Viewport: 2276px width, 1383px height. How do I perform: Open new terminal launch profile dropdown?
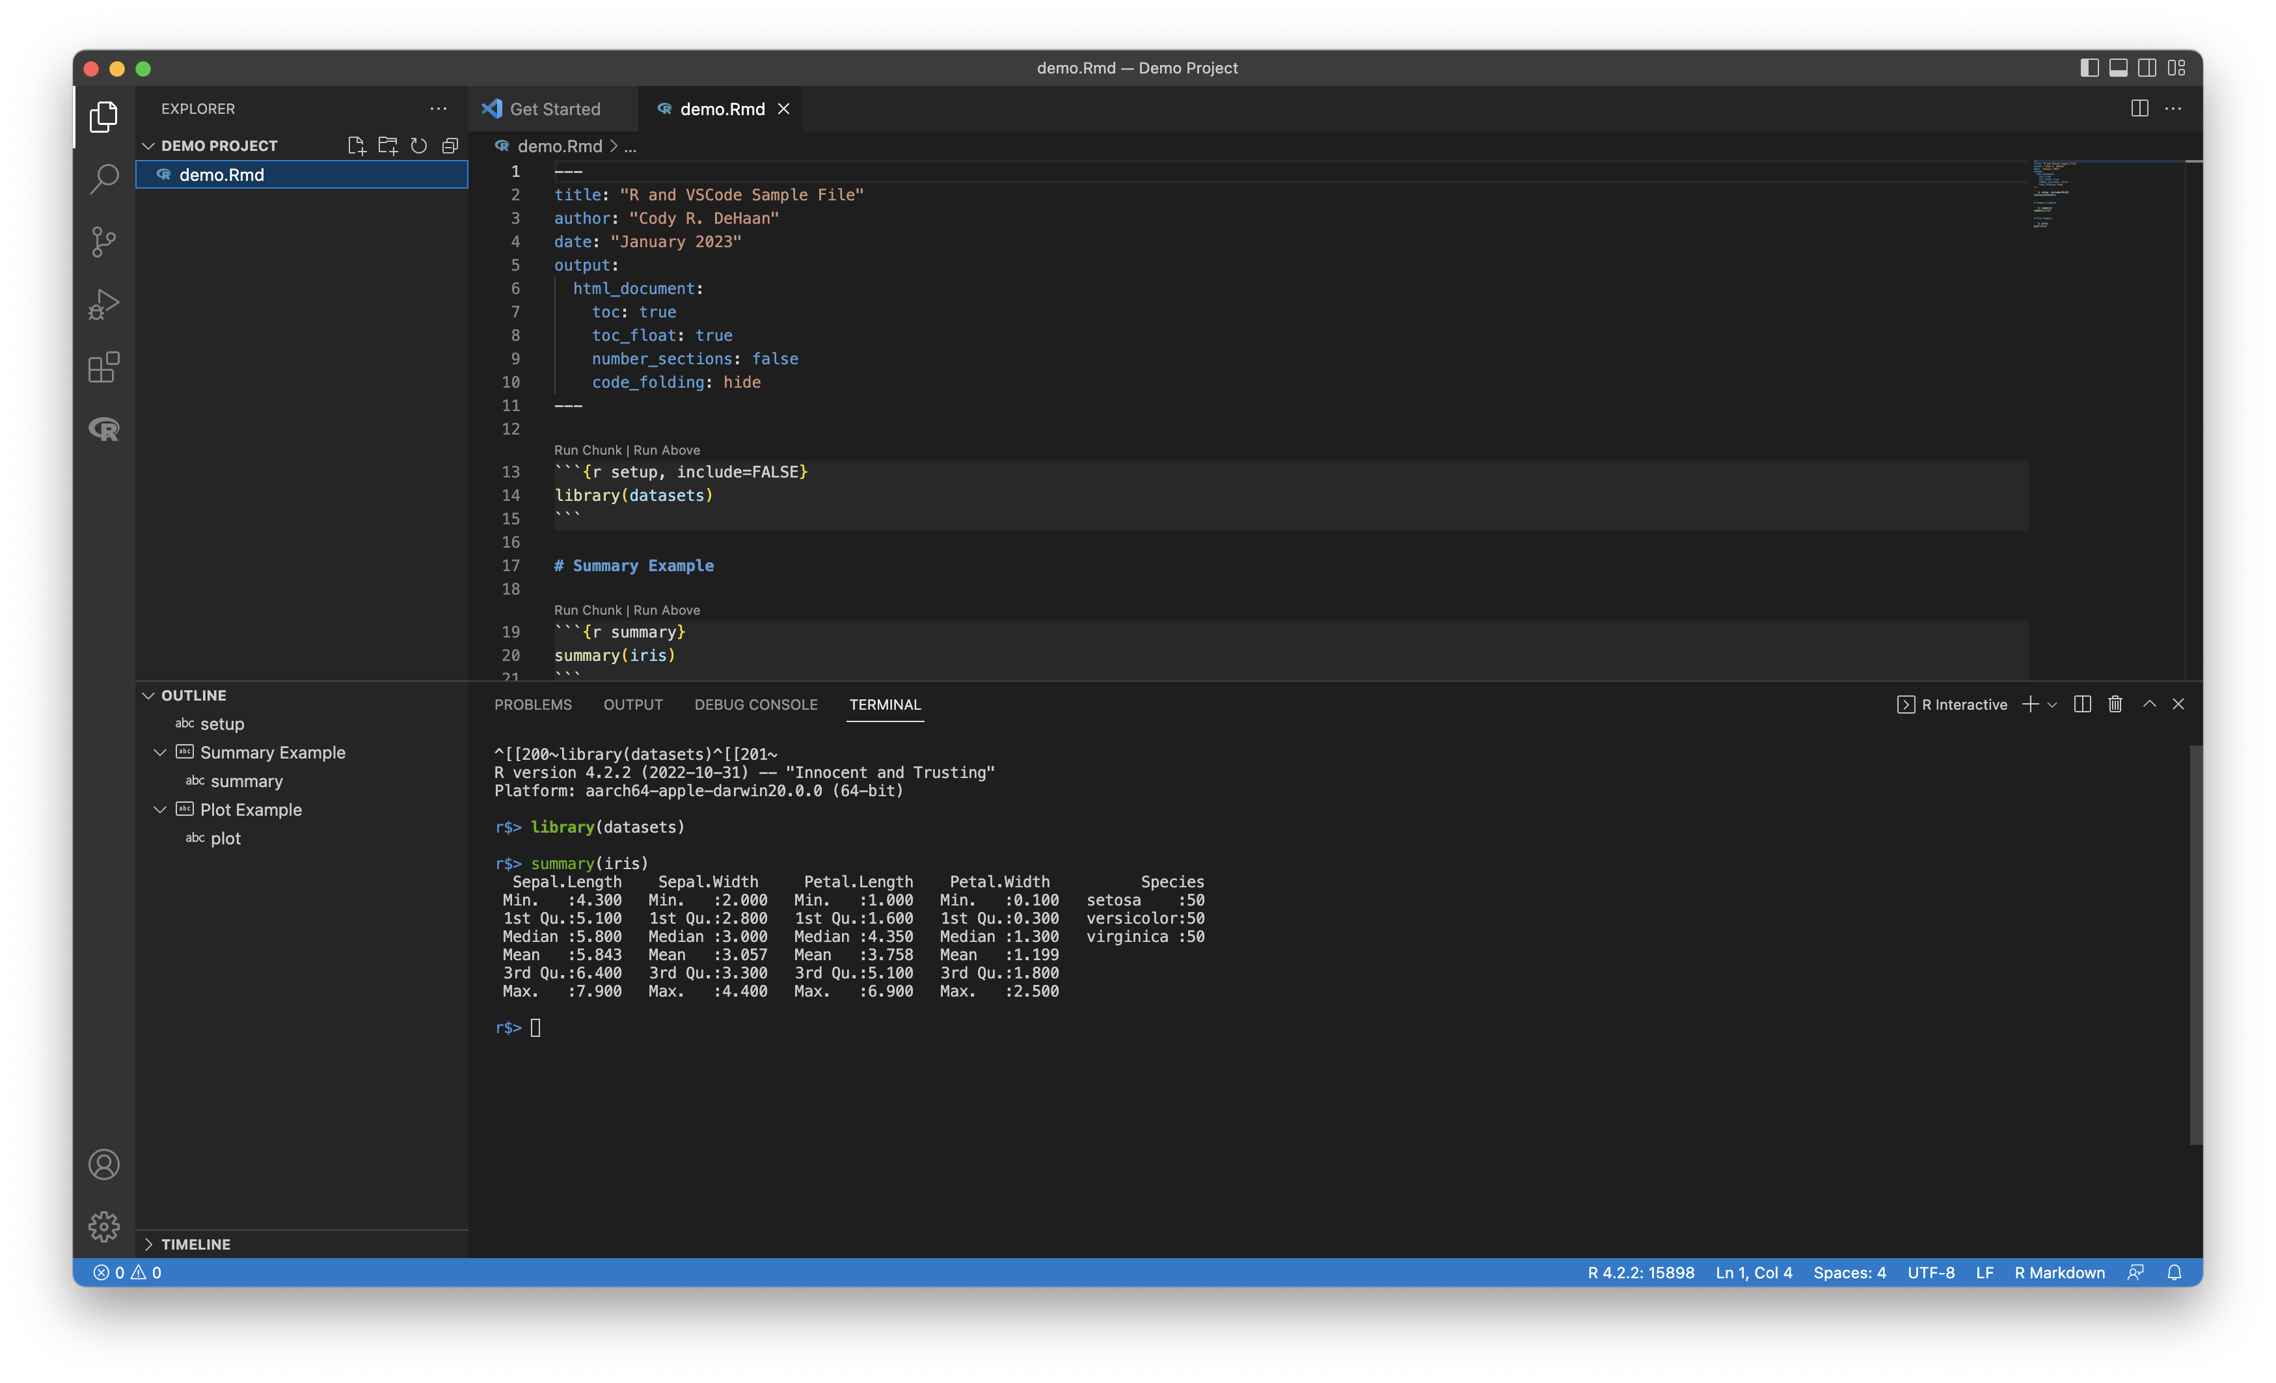click(x=2052, y=705)
